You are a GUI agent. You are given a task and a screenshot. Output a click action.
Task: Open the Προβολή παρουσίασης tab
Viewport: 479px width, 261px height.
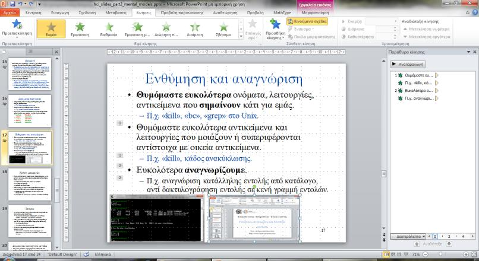click(182, 13)
